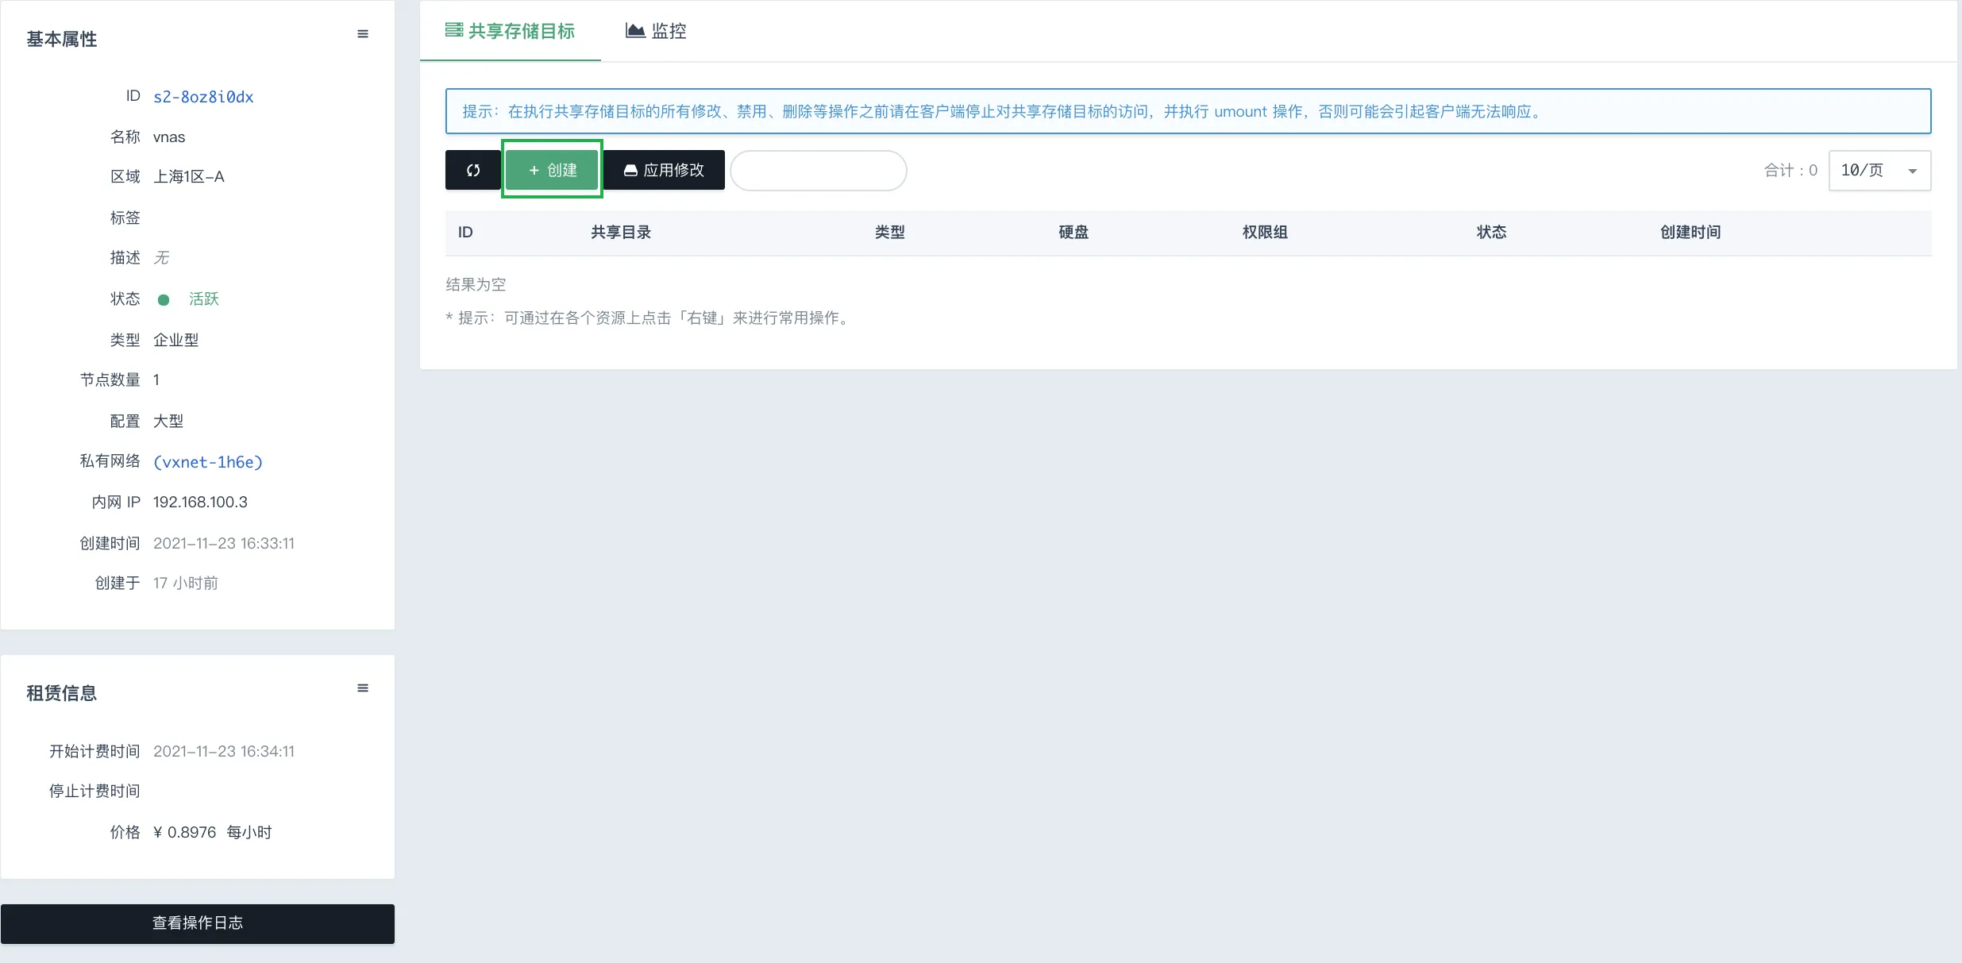Click the 创建时间 column header
Screen dimensions: 1962x963
1690,233
